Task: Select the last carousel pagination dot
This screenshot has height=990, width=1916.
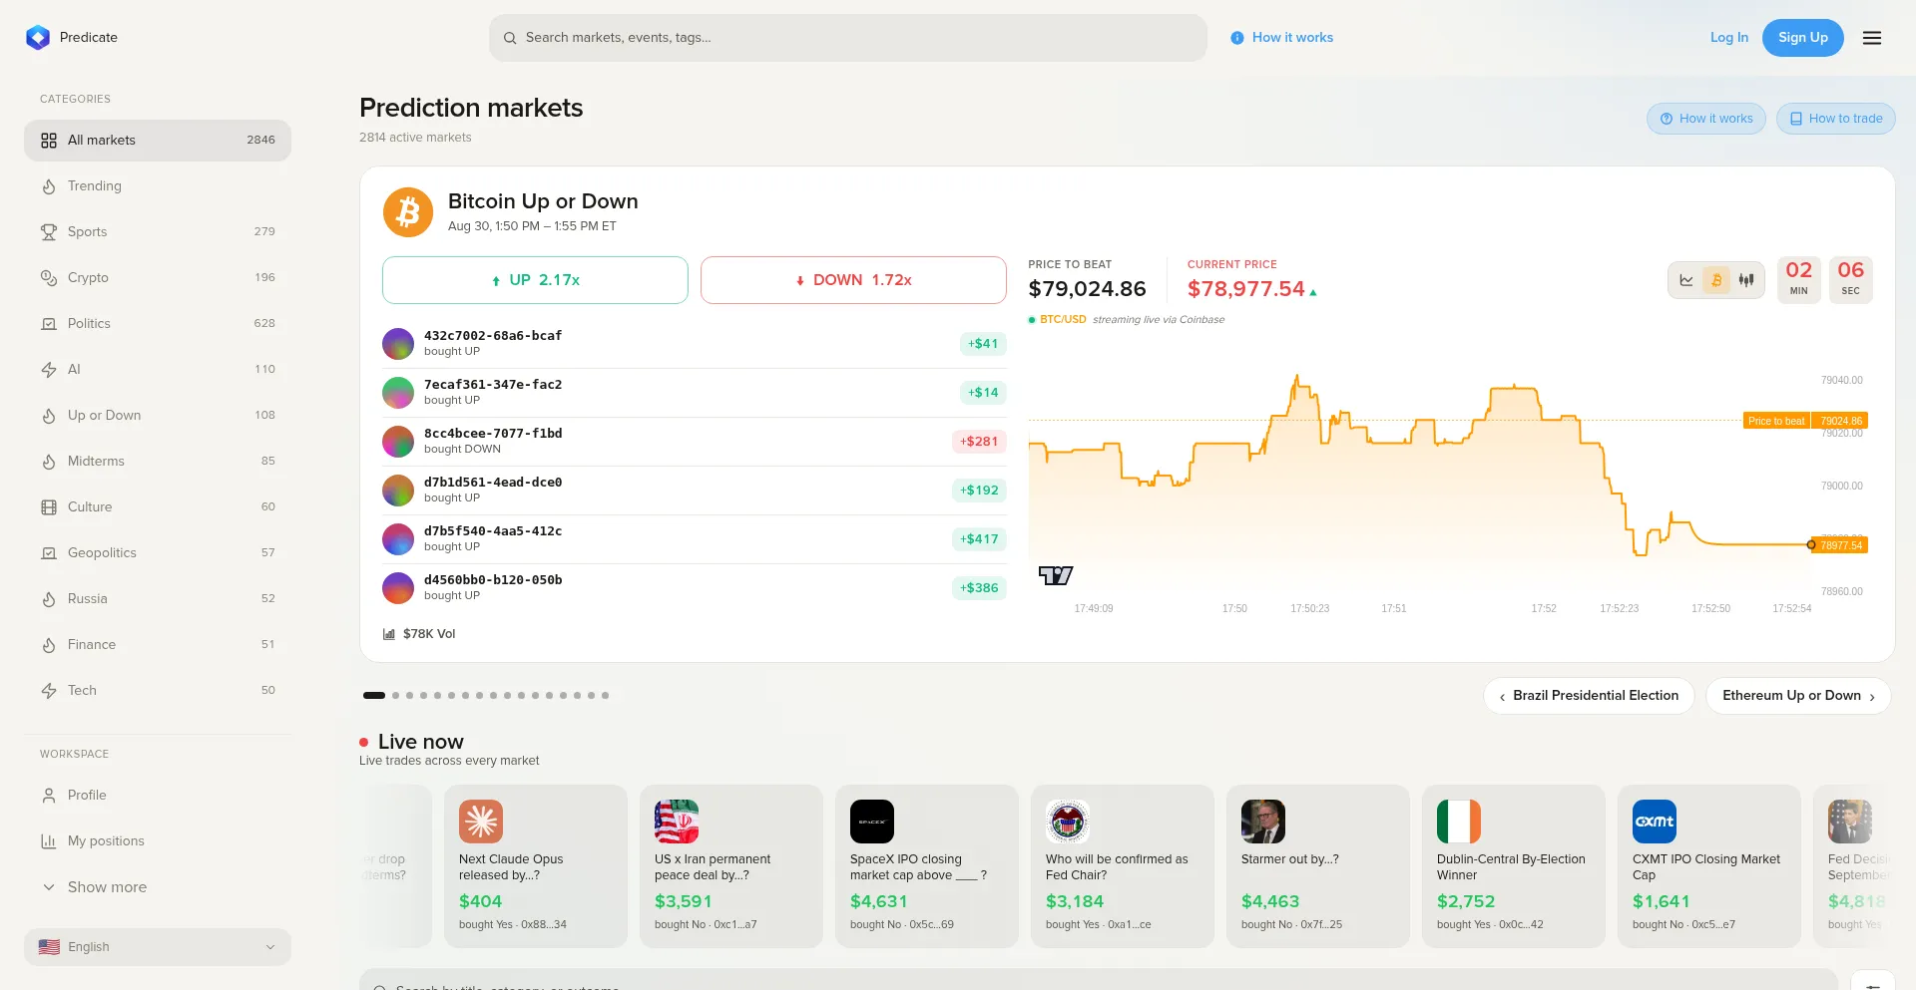Action: (x=605, y=696)
